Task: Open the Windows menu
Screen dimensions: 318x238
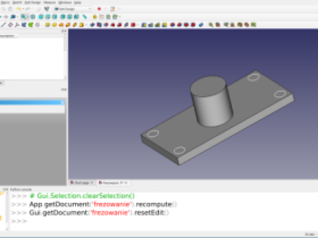Action: 65,2
